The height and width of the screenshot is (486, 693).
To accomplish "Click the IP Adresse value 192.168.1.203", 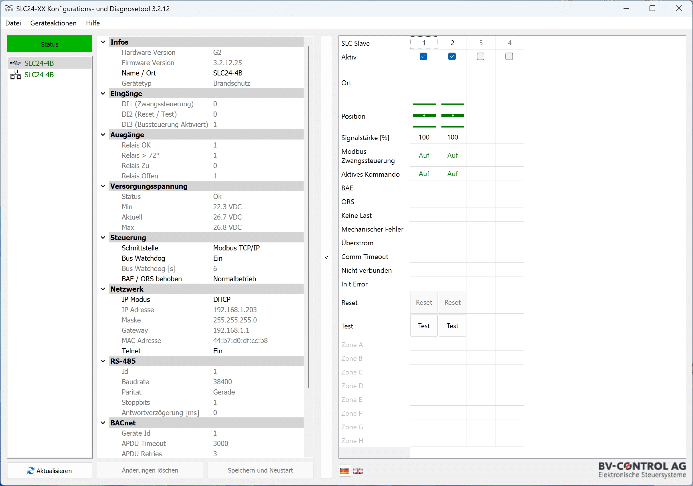I will pos(235,310).
